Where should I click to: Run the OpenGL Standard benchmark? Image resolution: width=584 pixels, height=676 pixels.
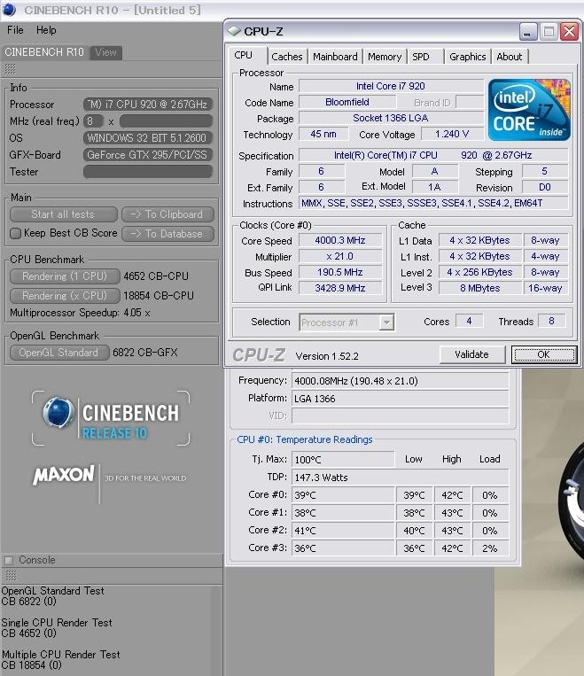pos(58,353)
